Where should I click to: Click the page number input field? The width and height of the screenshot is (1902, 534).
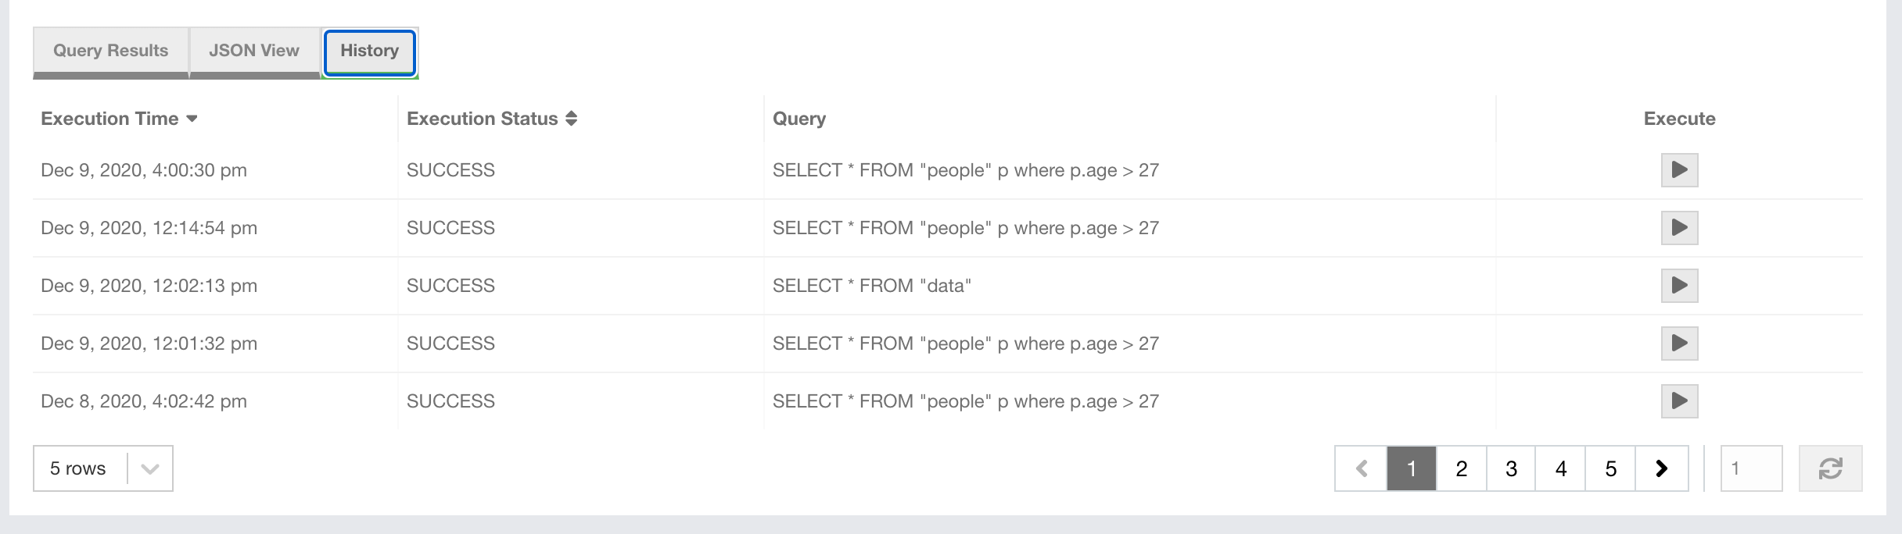pyautogui.click(x=1751, y=468)
